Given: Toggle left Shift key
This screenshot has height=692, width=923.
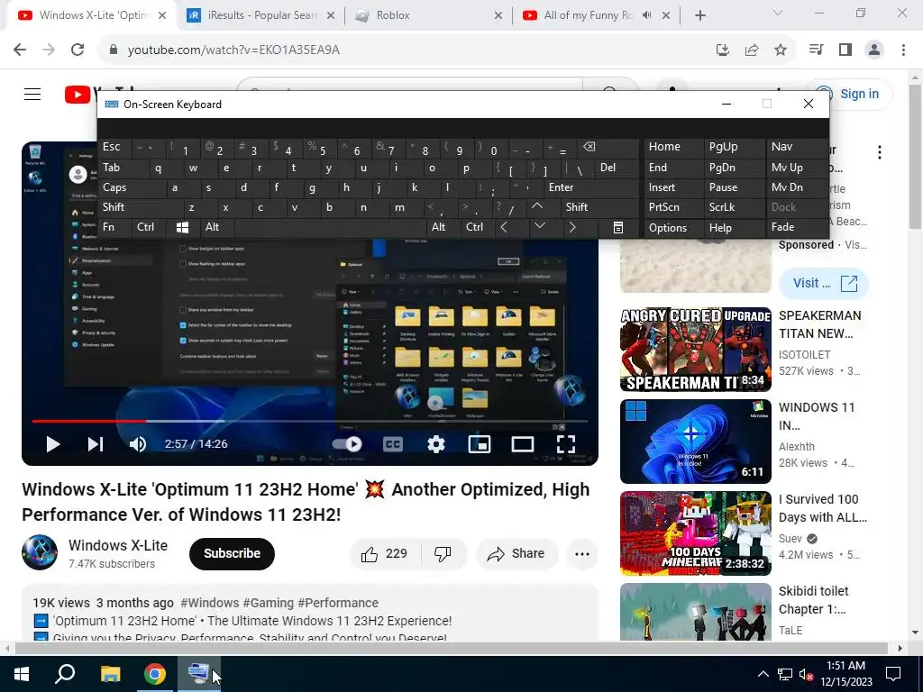Looking at the screenshot, I should tap(142, 207).
